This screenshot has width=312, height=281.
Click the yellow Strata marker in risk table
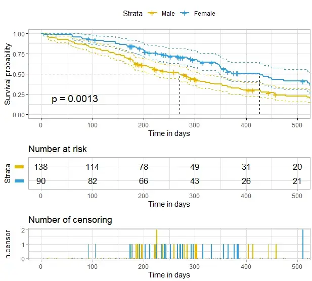[x=19, y=167]
